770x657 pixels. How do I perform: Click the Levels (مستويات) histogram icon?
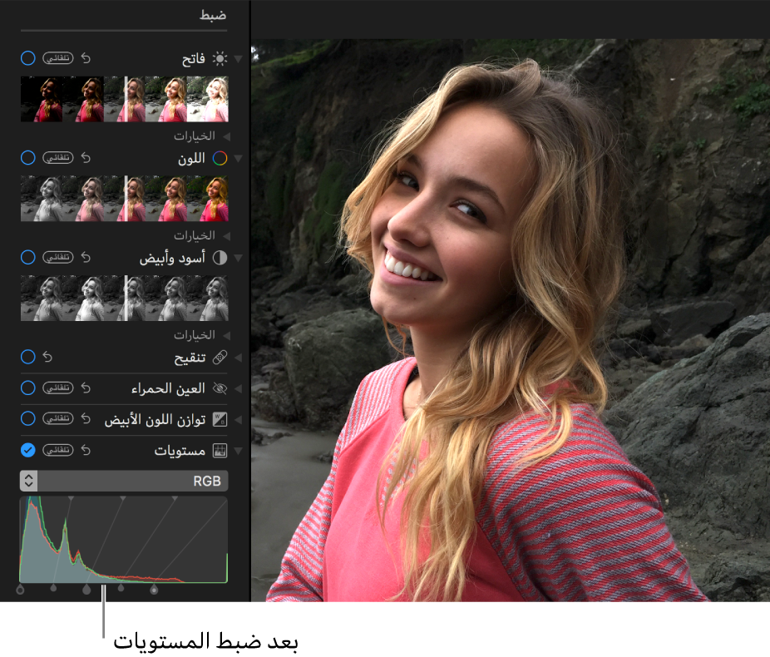click(220, 451)
